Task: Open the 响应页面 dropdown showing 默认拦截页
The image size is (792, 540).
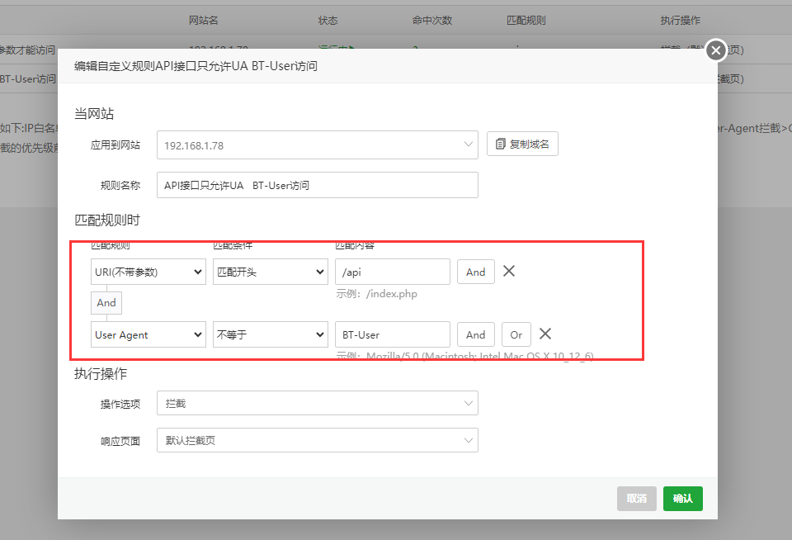Action: point(317,440)
